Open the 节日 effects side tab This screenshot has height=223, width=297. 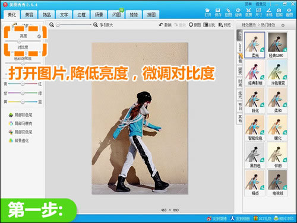240,106
